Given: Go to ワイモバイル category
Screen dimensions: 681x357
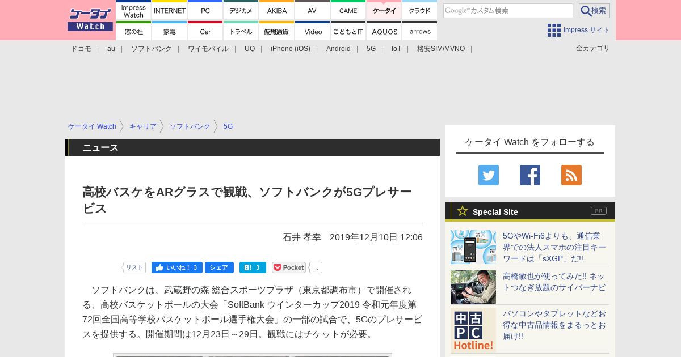Looking at the screenshot, I should [x=208, y=49].
